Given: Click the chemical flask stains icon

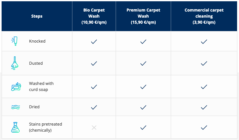Looking at the screenshot, I should (15, 127).
